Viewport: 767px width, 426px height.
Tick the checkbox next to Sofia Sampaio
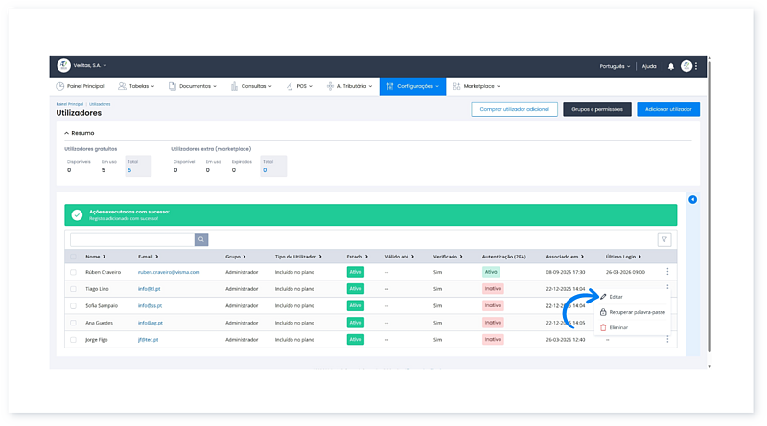pos(73,305)
